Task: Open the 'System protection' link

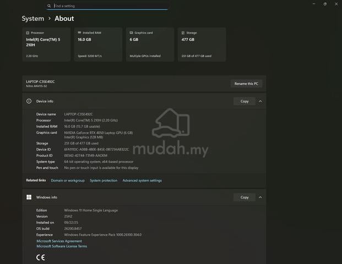Action: [x=104, y=180]
